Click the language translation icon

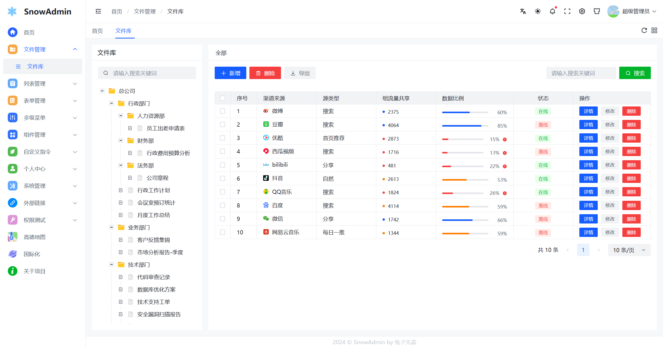[523, 11]
